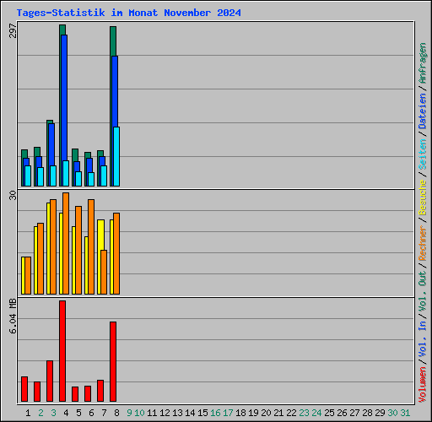Click day label "6" on the x-axis
Image resolution: width=432 pixels, height=422 pixels.
(91, 413)
